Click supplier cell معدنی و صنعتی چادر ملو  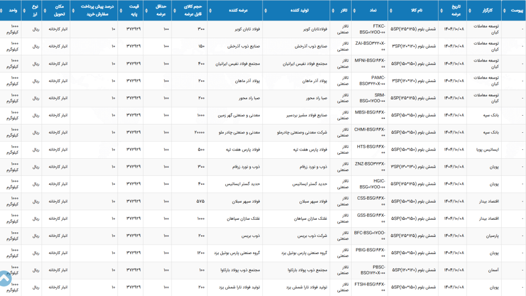tap(239, 132)
